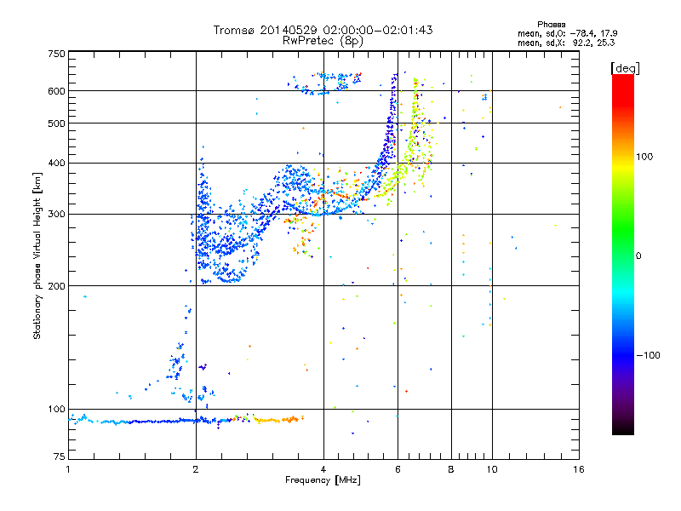Image resolution: width=681 pixels, height=511 pixels.
Task: Pick the black bottom of the phase colorbar
Action: [623, 428]
